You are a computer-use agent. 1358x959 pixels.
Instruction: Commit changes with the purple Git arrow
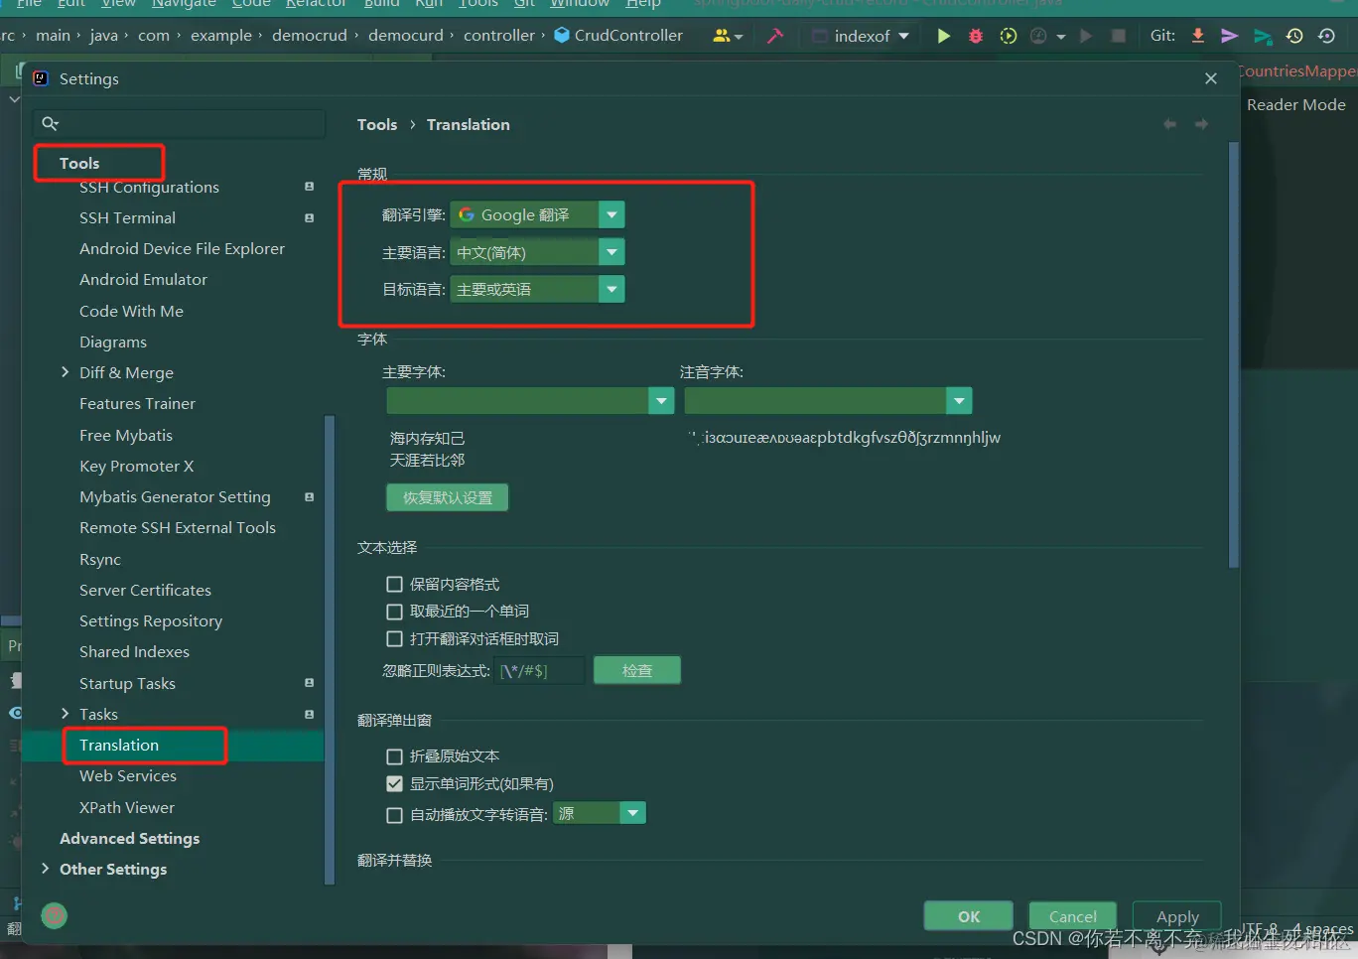click(1229, 36)
